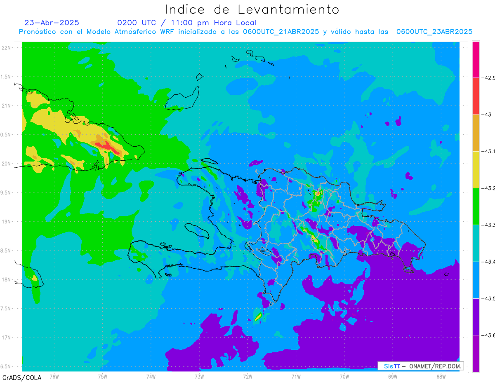Click the title 'Indice de Levantamiento'

(x=252, y=9)
